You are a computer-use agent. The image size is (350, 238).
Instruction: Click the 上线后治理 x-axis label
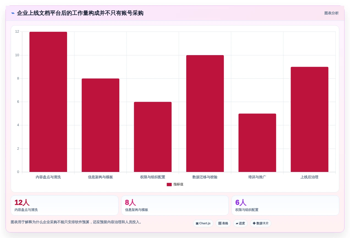point(309,177)
